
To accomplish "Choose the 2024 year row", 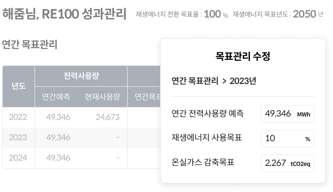I will [18, 158].
